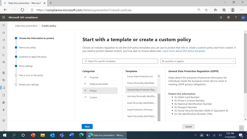Viewport: 247px width, 139px height.
Task: Choose Japan Personally Identifiable template
Action: click(x=141, y=116)
